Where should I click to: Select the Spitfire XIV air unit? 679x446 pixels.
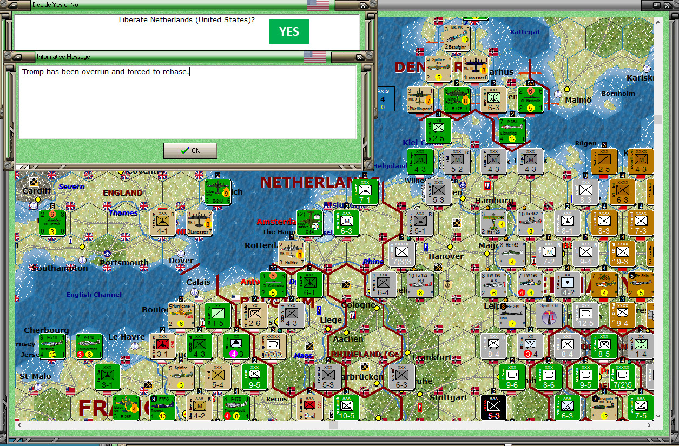(x=439, y=69)
